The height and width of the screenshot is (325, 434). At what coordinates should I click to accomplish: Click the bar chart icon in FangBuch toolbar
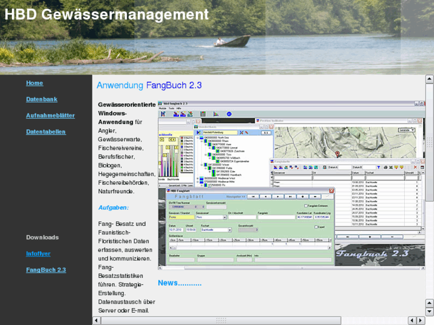216,114
